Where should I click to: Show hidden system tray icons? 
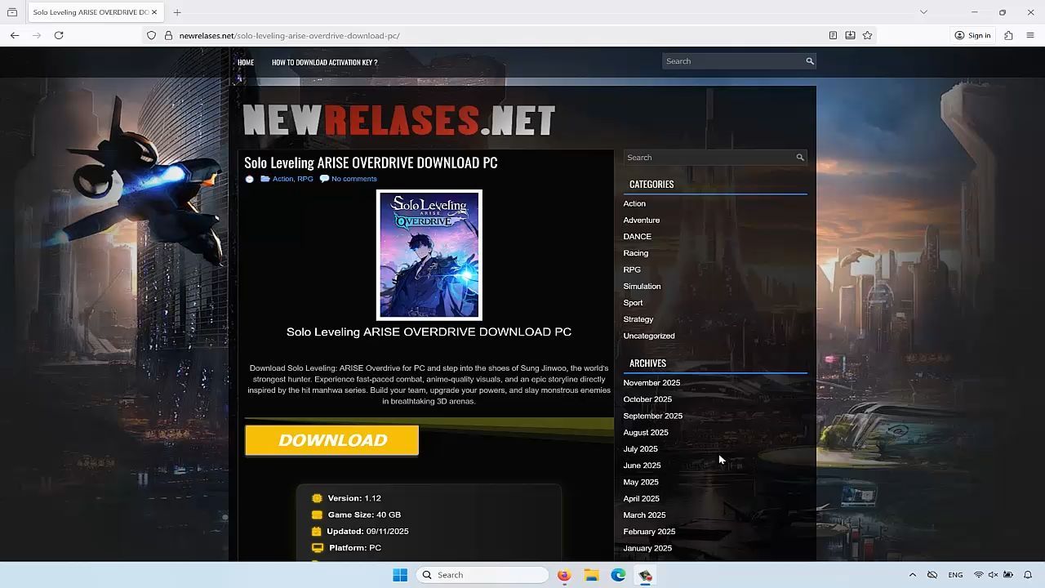tap(913, 575)
